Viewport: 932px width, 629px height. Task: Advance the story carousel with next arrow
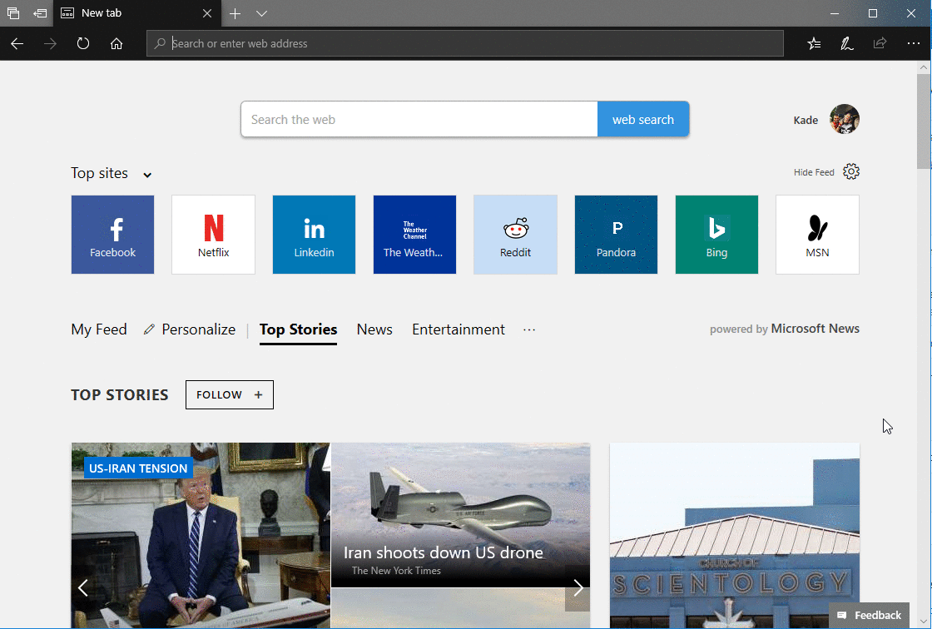coord(578,588)
